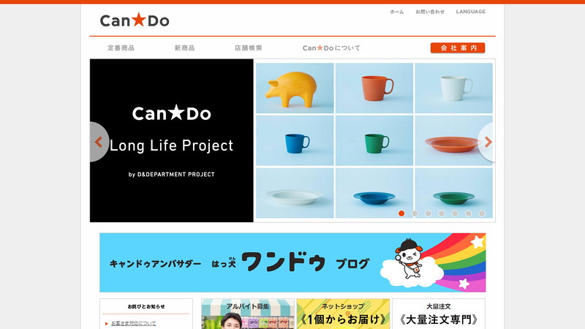Open the アルバイト募集 banner
The width and height of the screenshot is (585, 329).
click(x=248, y=314)
